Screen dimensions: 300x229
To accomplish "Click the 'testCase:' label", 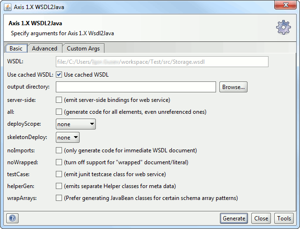I will tap(19, 174).
